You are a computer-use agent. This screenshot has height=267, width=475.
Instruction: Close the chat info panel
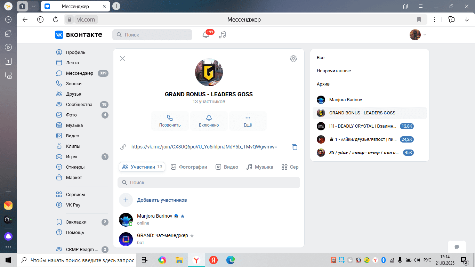coord(122,58)
